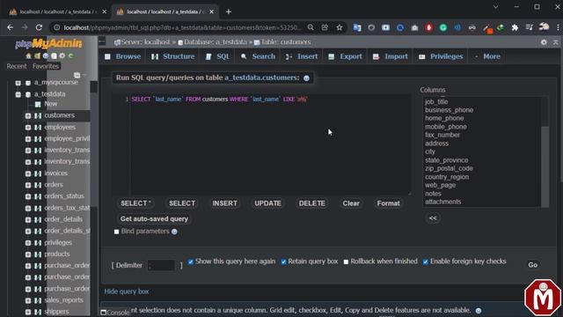Select business_phone in Columns list
Viewport: 563px width, 317px height.
point(449,110)
